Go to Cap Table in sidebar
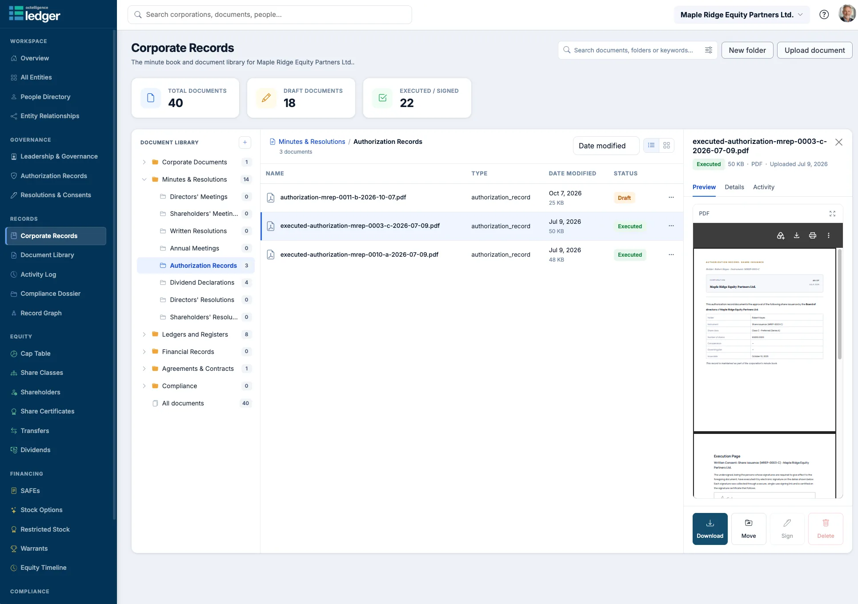This screenshot has height=604, width=858. [x=36, y=354]
